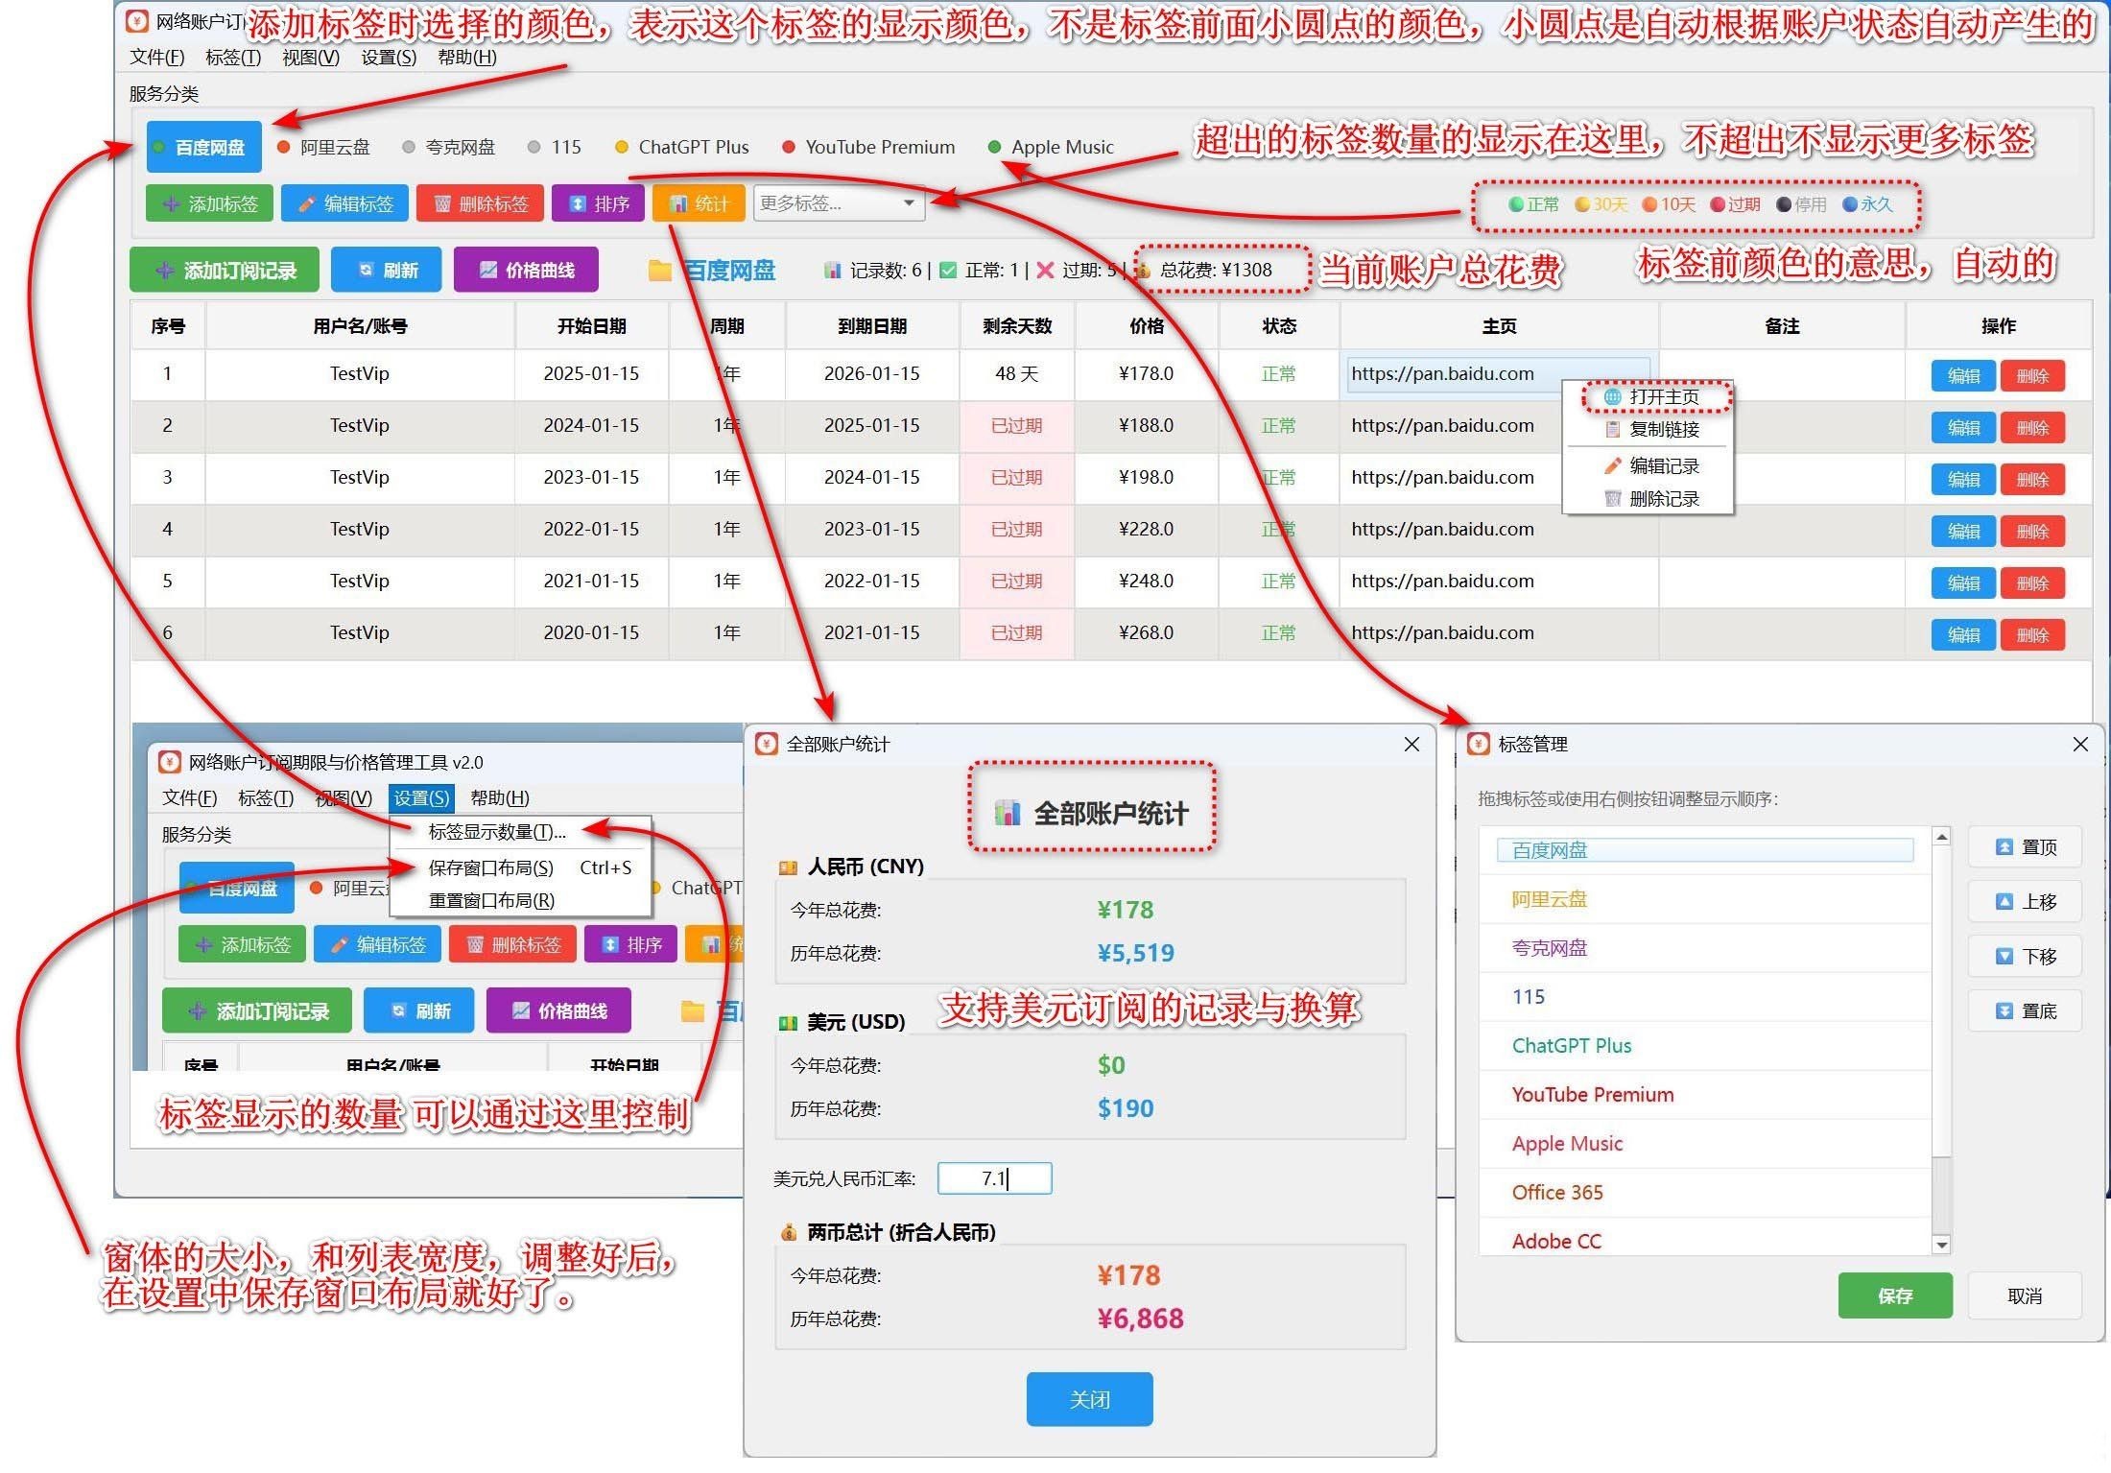Screen dimensions: 2111x1473
Task: Open the 更多标签 dropdown list
Action: point(837,202)
